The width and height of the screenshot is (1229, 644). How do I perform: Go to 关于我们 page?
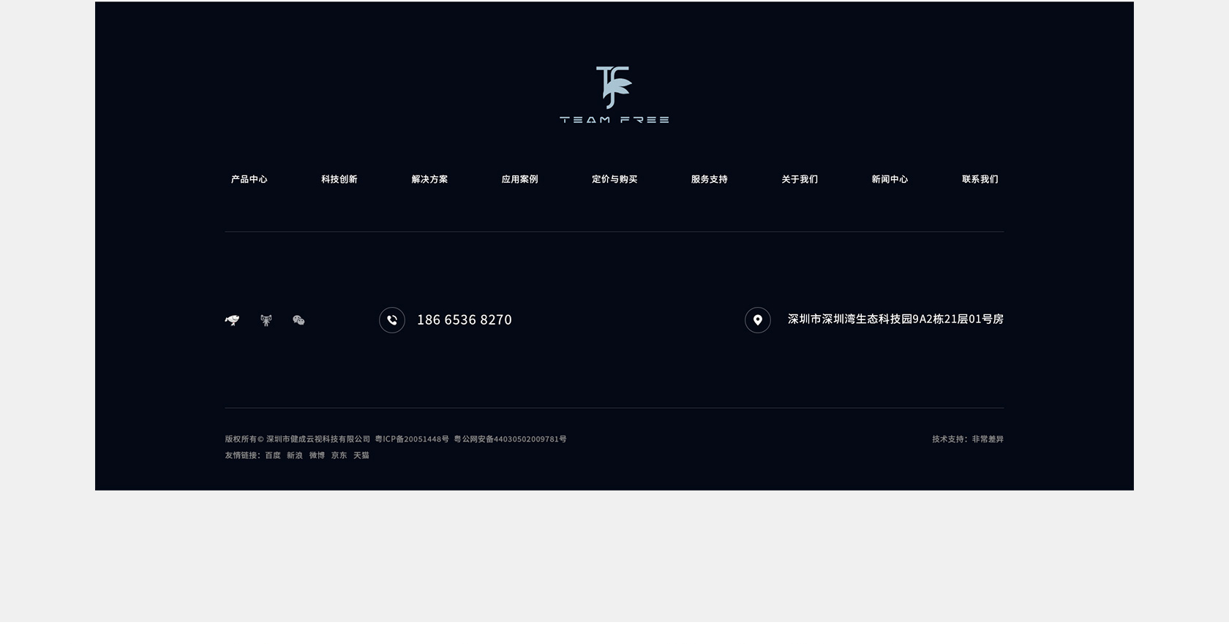[x=800, y=179]
